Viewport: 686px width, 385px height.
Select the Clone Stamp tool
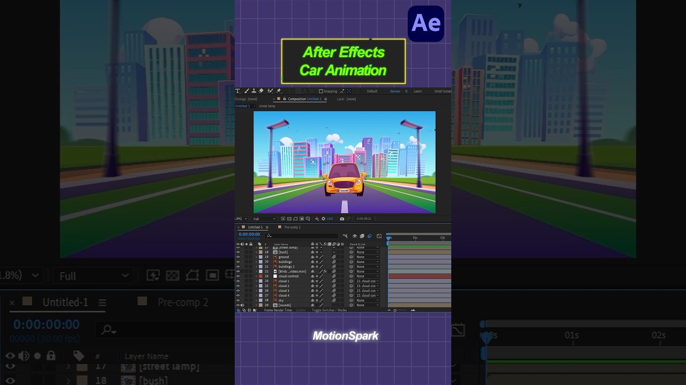[254, 91]
